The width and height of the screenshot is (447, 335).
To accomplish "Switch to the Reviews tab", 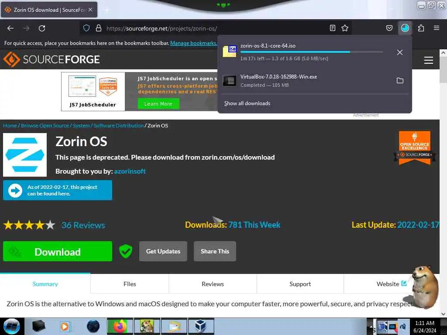I will pos(213,284).
